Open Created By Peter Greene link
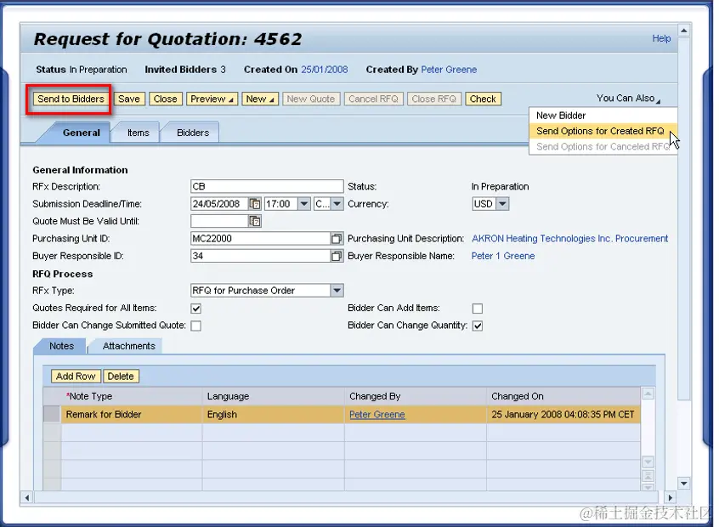This screenshot has height=527, width=719. 449,69
